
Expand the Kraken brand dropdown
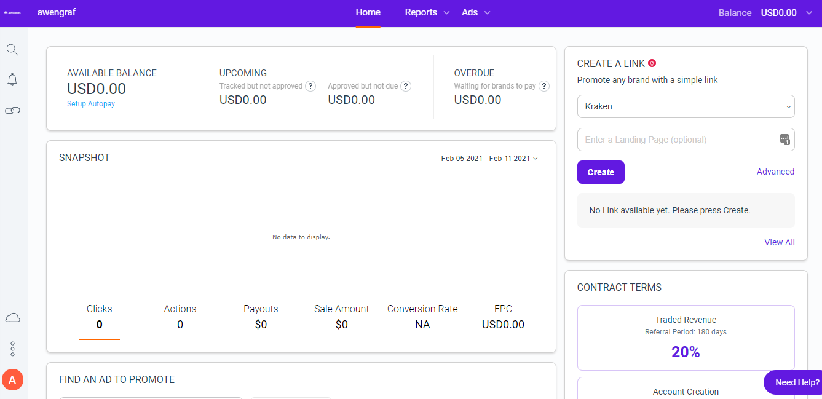coord(686,106)
